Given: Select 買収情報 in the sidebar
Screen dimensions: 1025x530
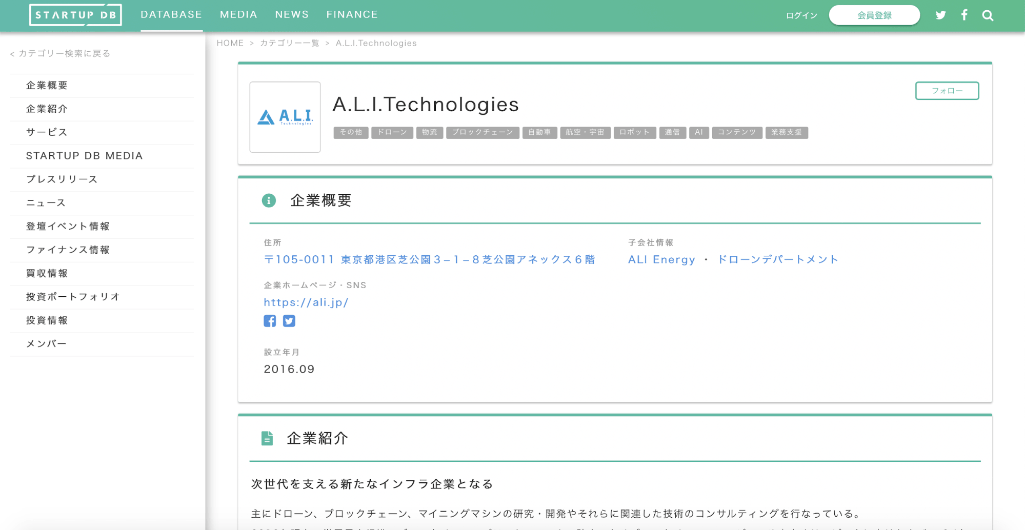Looking at the screenshot, I should 102,274.
